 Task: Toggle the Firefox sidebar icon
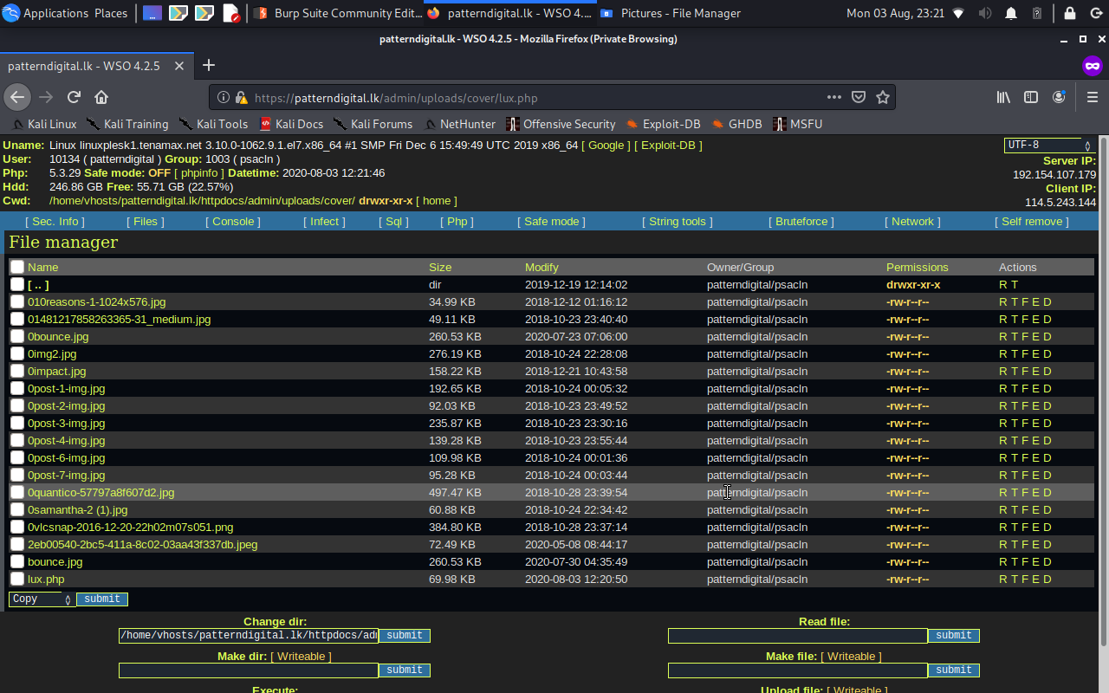1031,97
